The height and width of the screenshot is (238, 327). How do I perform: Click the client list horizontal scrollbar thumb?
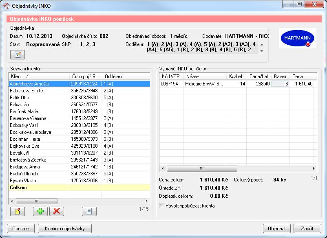pos(37,201)
